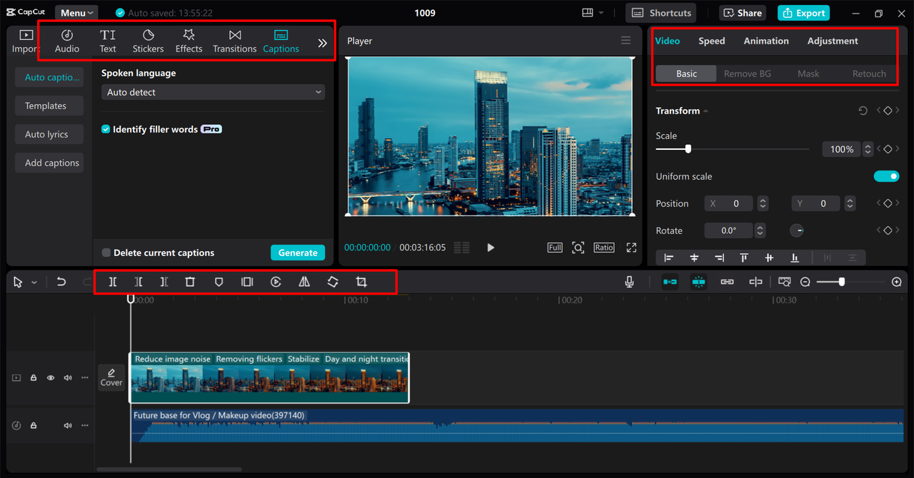Switch to the Adjustment tab

coord(833,41)
